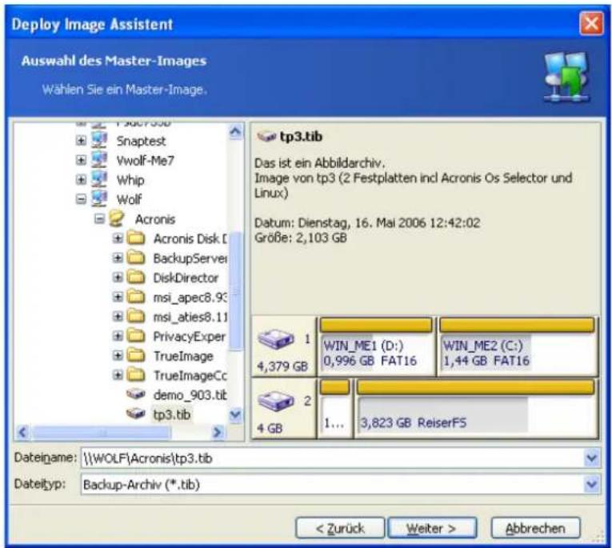The height and width of the screenshot is (548, 612).
Task: Select the DiskDirector folder label
Action: pos(186,278)
